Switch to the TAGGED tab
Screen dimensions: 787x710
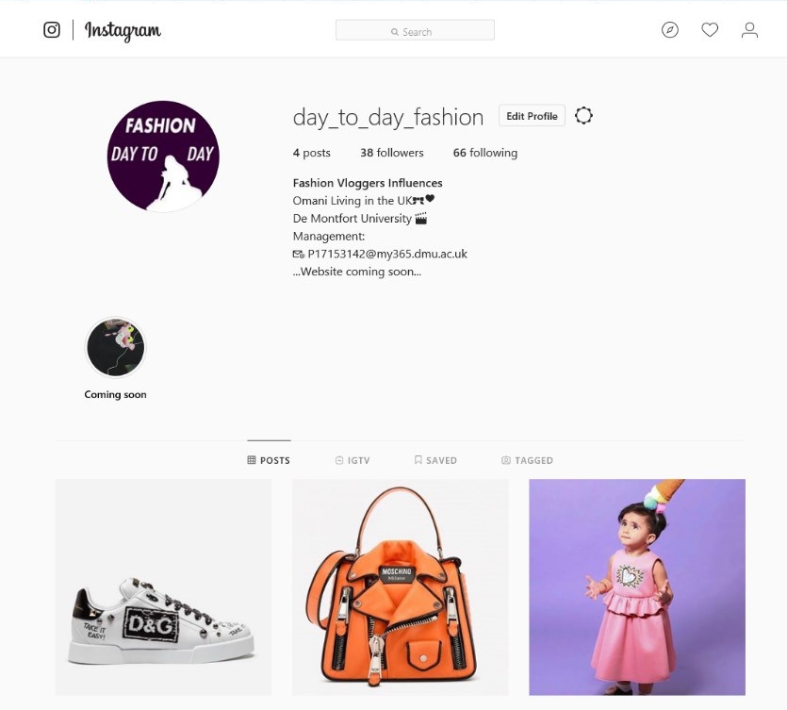[527, 460]
